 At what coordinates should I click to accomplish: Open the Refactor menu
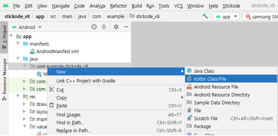click(x=119, y=6)
